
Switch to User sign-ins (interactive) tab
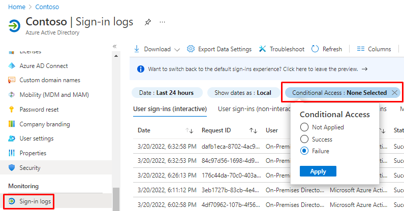(170, 109)
